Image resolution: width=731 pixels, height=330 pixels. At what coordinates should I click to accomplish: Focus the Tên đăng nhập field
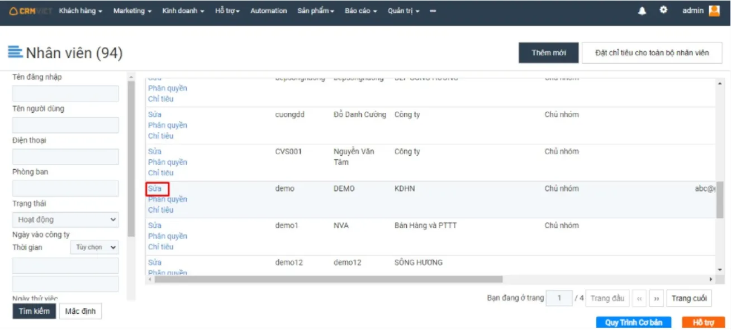click(x=65, y=93)
